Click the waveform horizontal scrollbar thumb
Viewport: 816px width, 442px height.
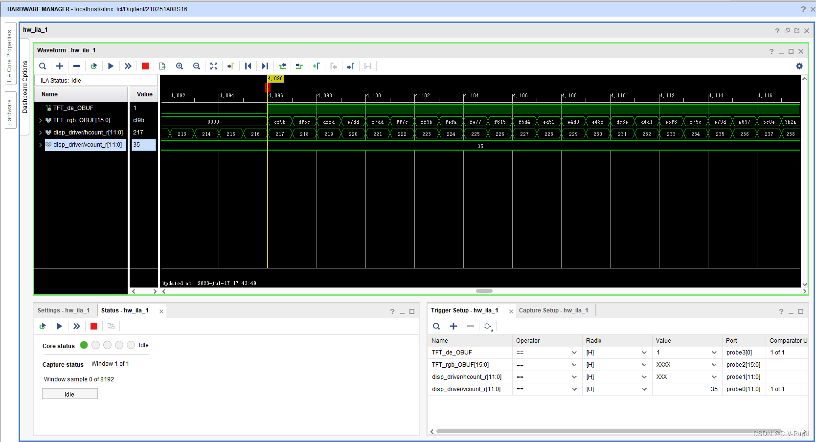[484, 291]
